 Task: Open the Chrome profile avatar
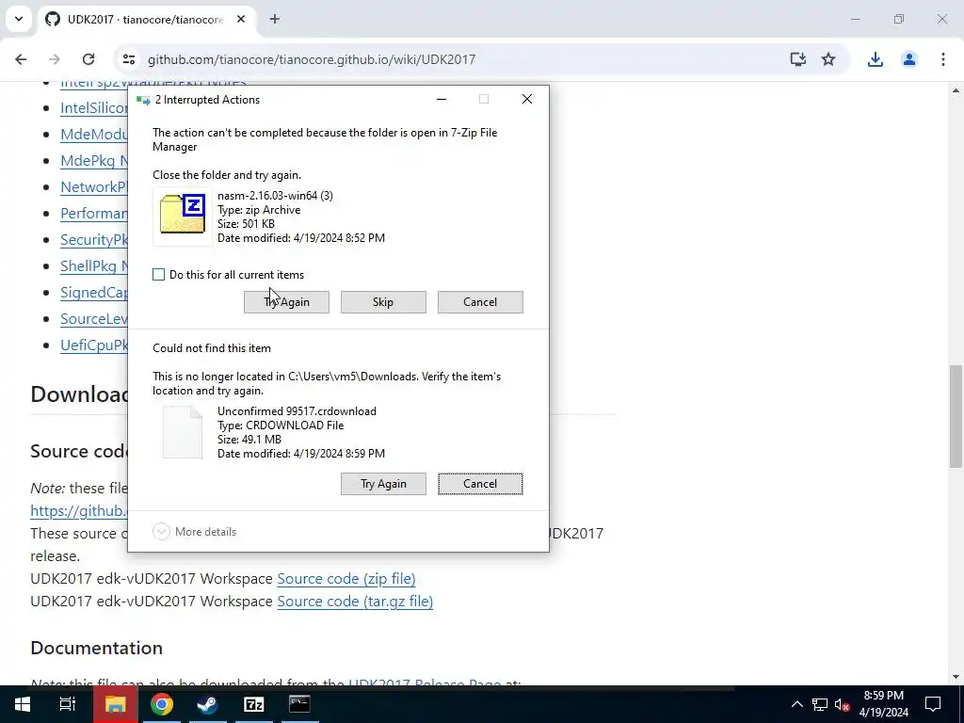[x=909, y=59]
